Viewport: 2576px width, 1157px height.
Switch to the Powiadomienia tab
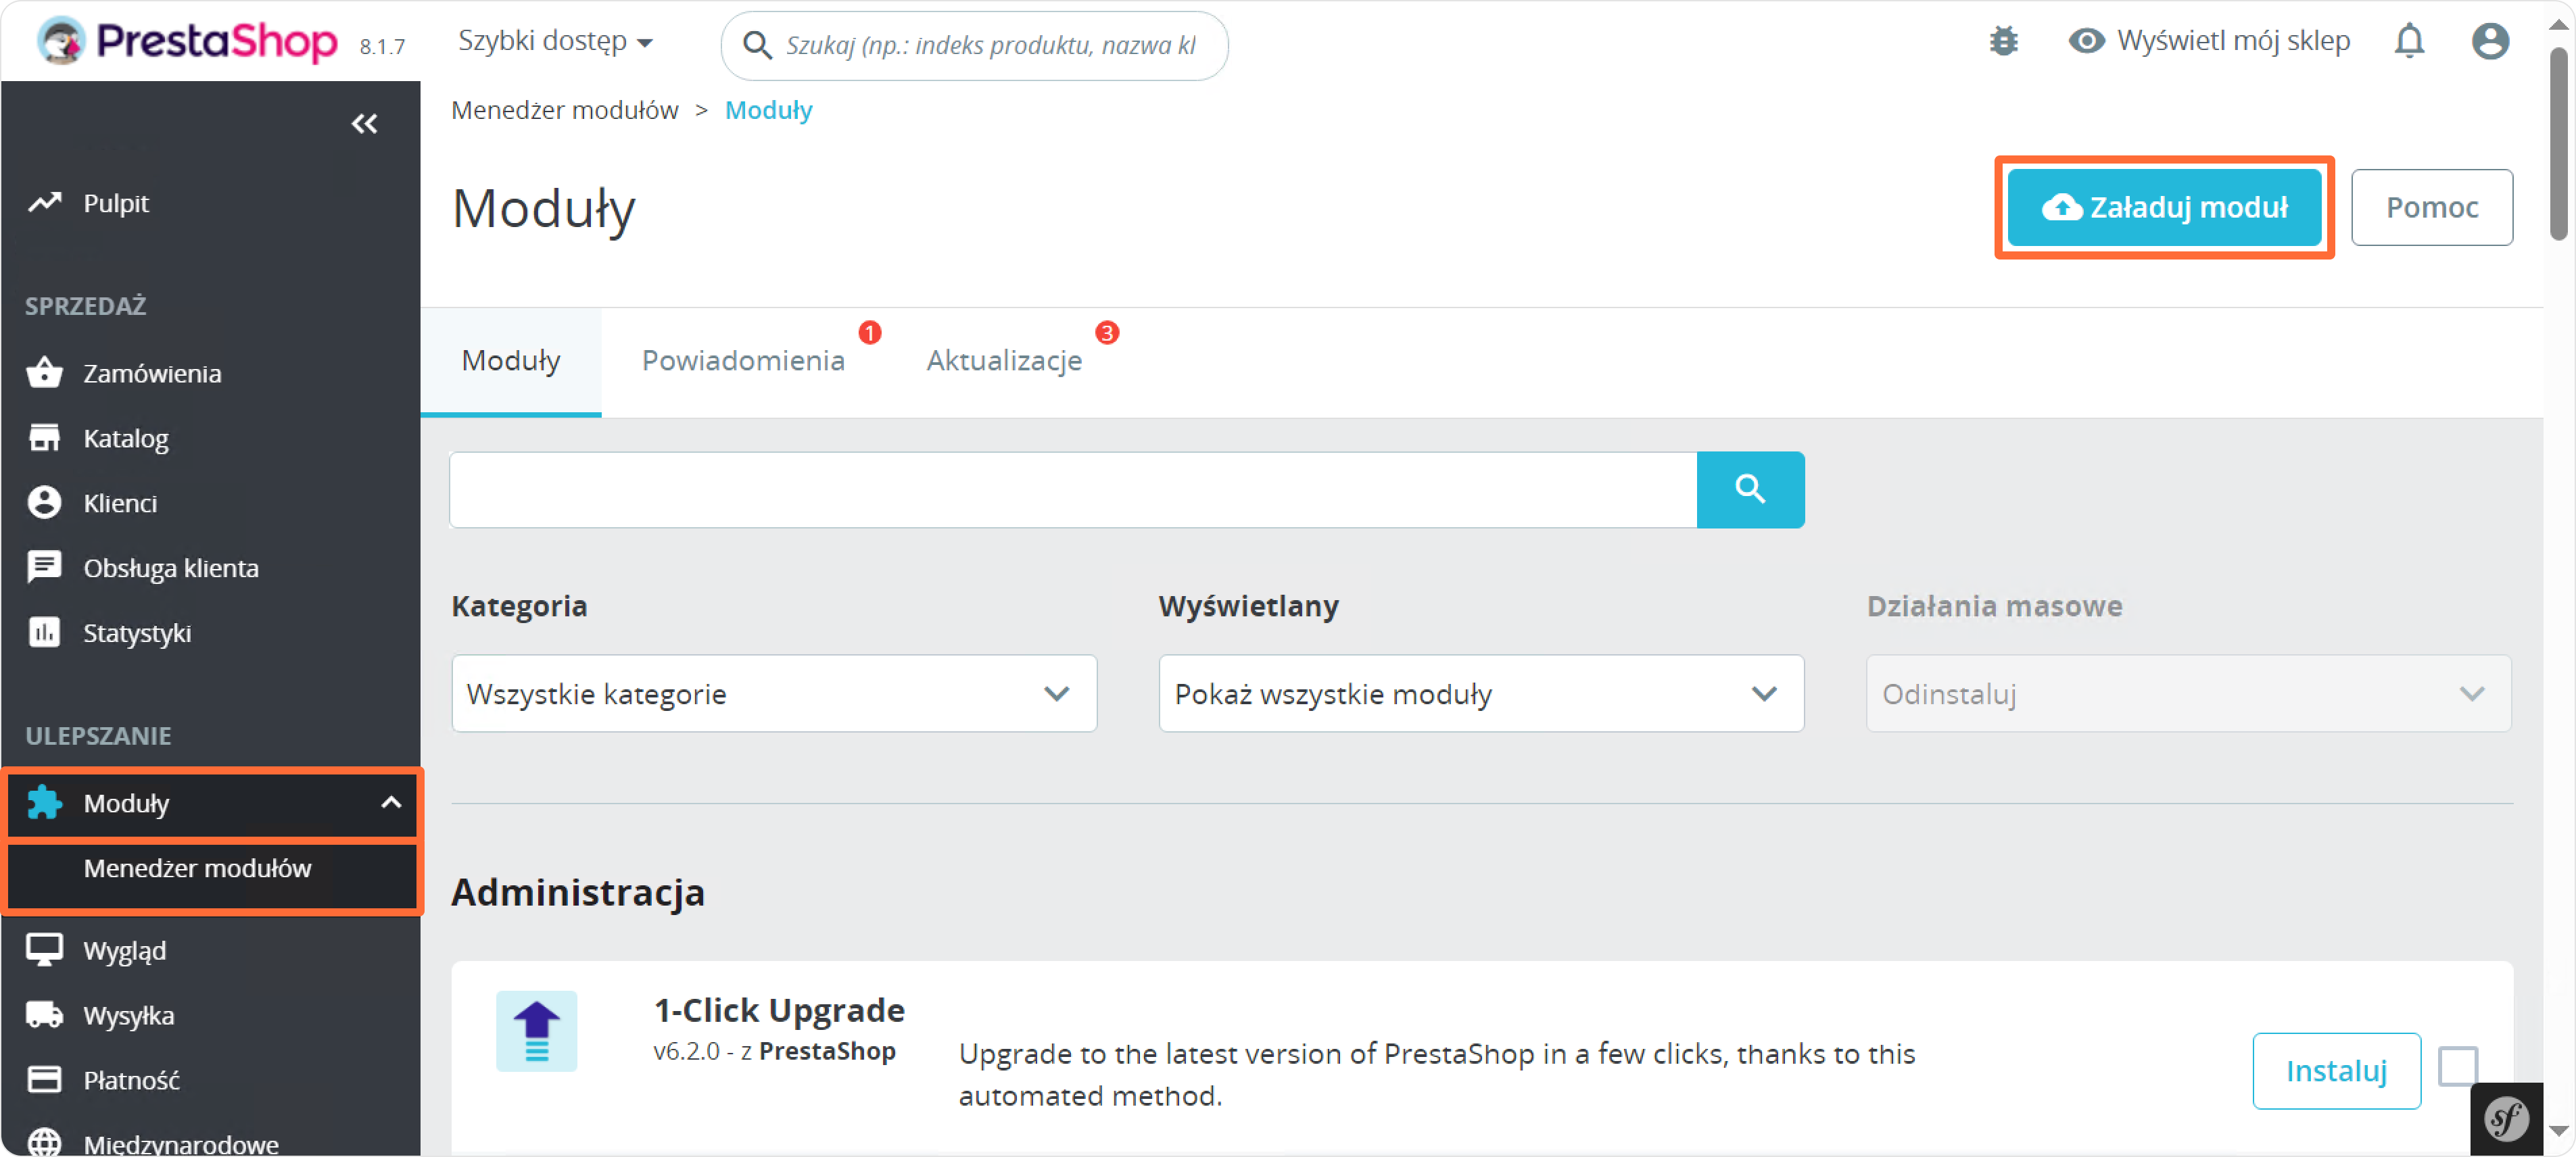coord(743,361)
